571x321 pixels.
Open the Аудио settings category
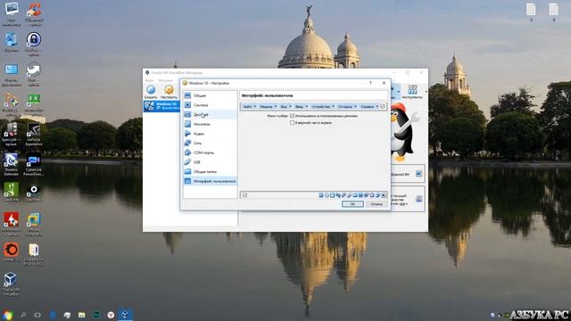coord(210,134)
